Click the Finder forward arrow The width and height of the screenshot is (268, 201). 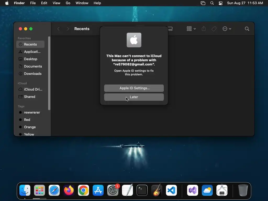click(68, 29)
